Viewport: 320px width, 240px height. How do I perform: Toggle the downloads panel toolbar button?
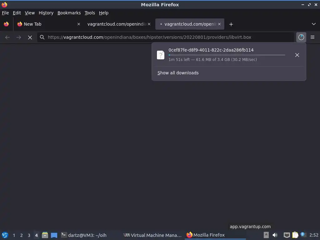click(x=301, y=37)
